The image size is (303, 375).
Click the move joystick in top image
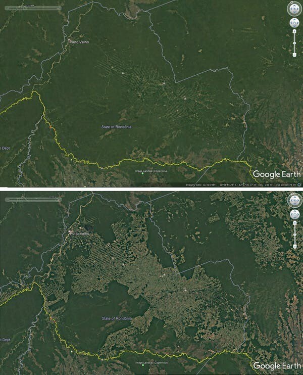294,23
